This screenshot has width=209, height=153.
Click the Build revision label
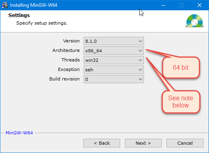click(x=65, y=79)
